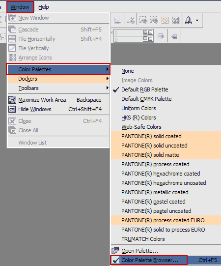Select Web-Safe Colors palette

tap(166, 127)
